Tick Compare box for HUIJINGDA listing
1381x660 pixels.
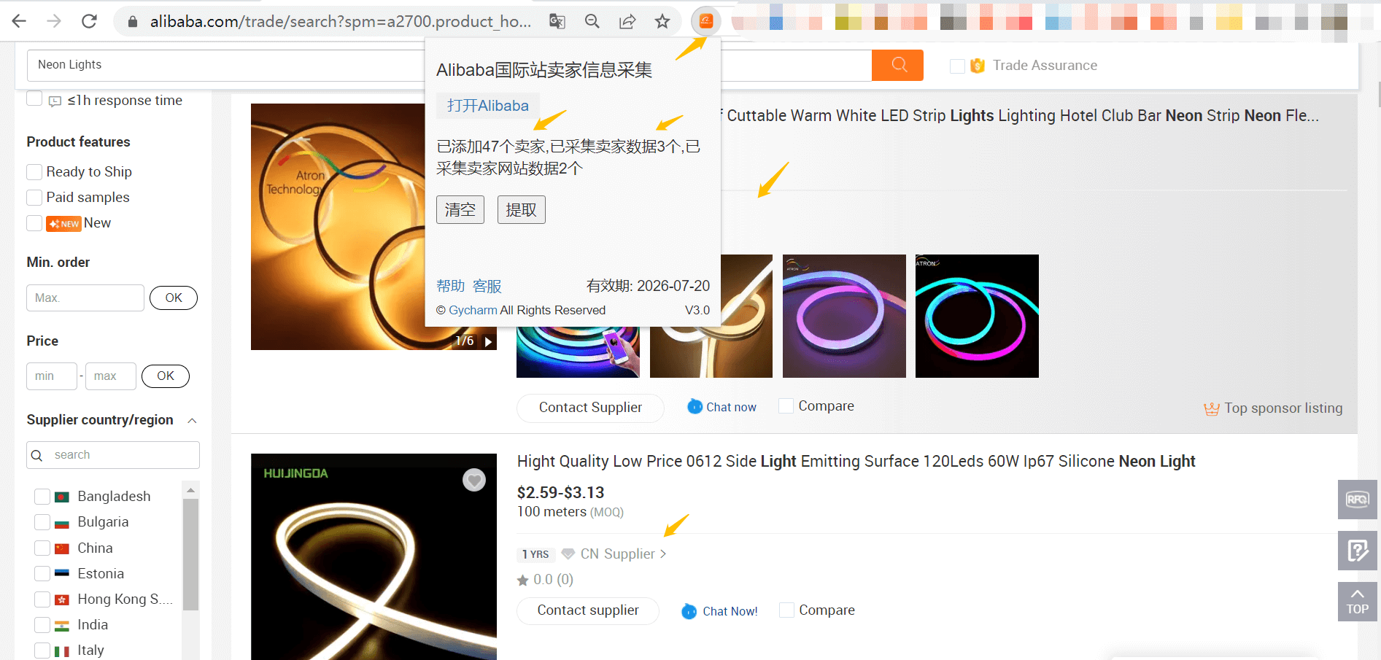click(x=786, y=610)
